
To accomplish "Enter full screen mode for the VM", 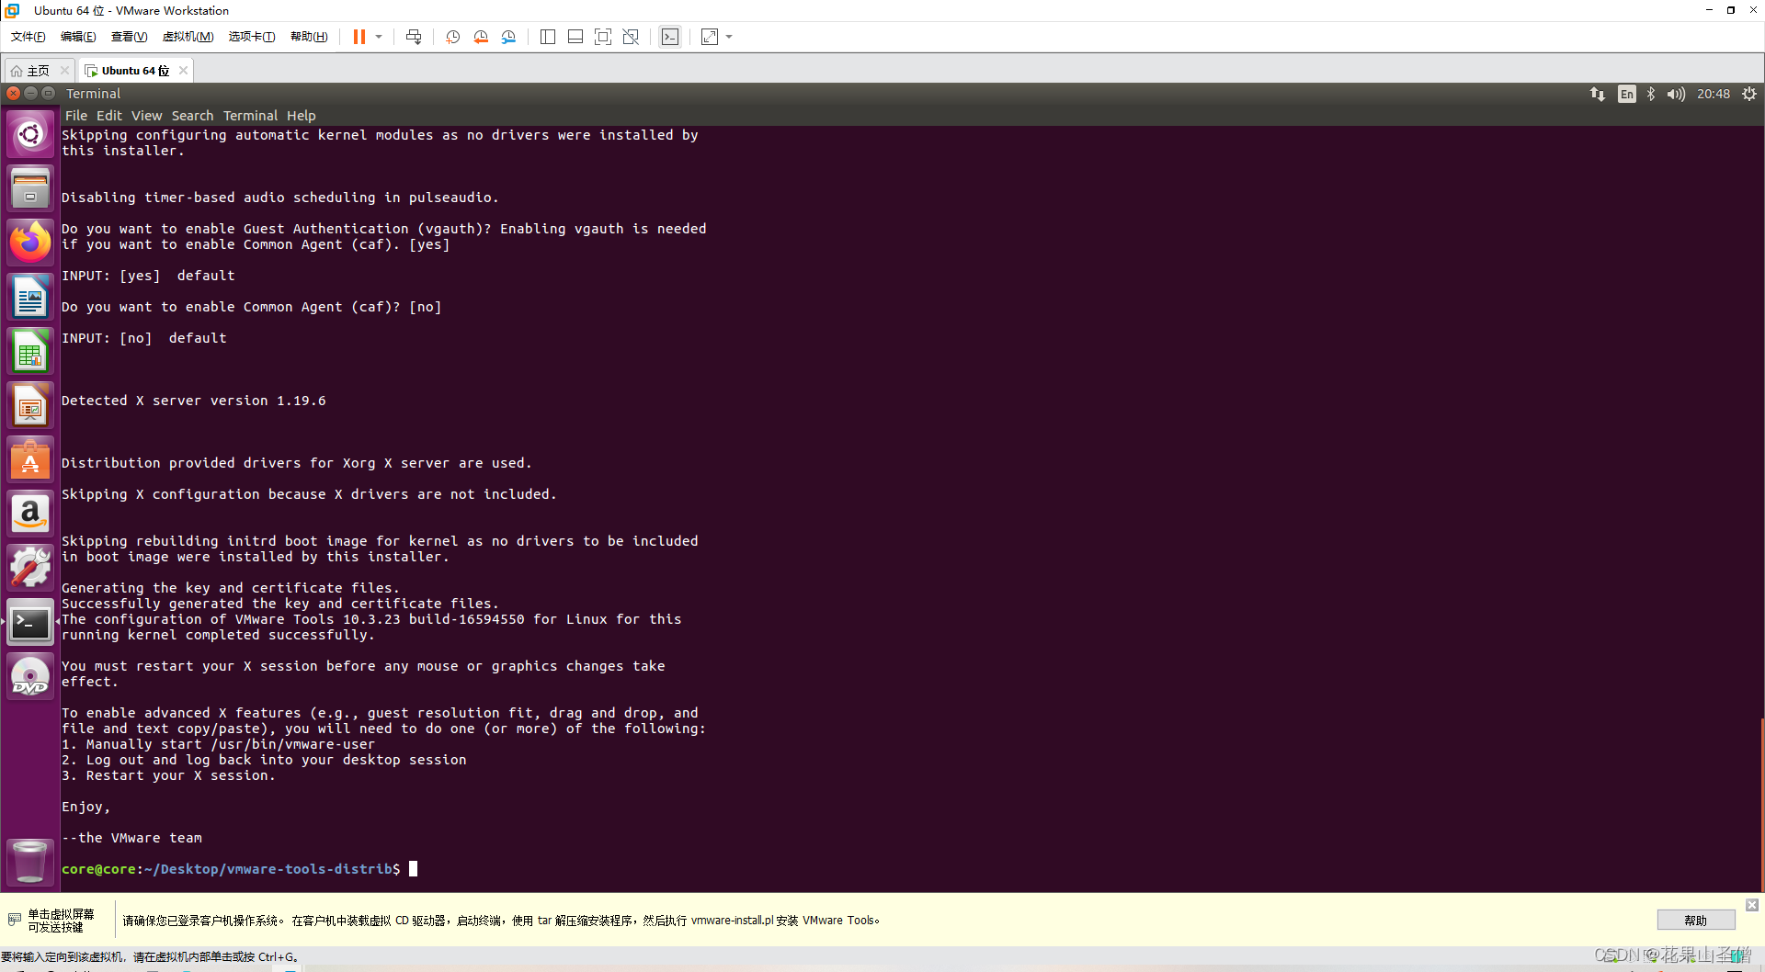I will point(603,37).
